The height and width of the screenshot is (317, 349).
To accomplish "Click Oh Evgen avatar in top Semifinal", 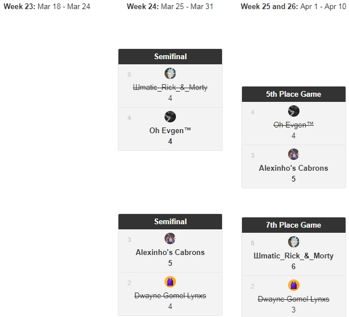I will click(x=170, y=117).
